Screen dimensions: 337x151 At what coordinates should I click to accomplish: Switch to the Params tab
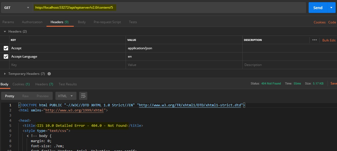click(8, 22)
